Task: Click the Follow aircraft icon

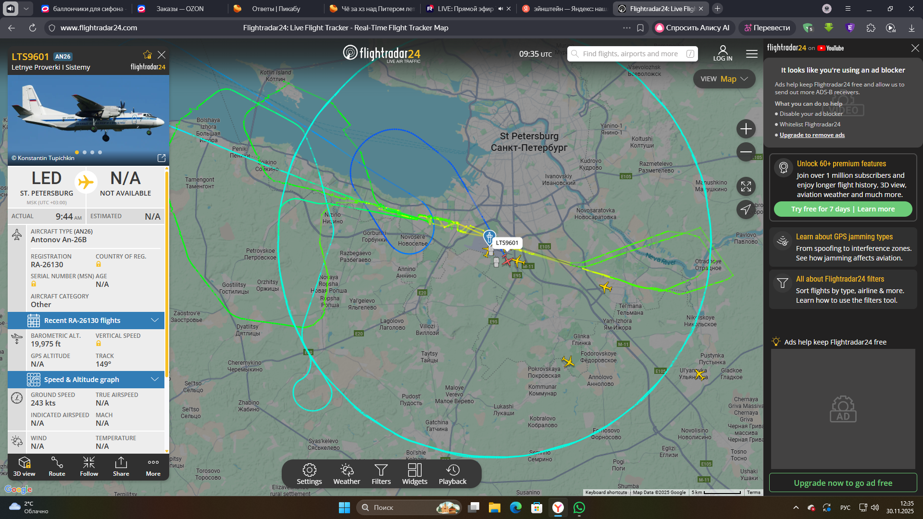Action: (x=89, y=466)
